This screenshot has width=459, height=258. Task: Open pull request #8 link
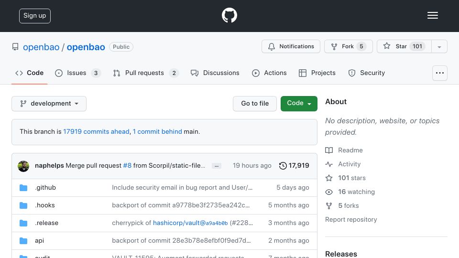[x=127, y=166]
